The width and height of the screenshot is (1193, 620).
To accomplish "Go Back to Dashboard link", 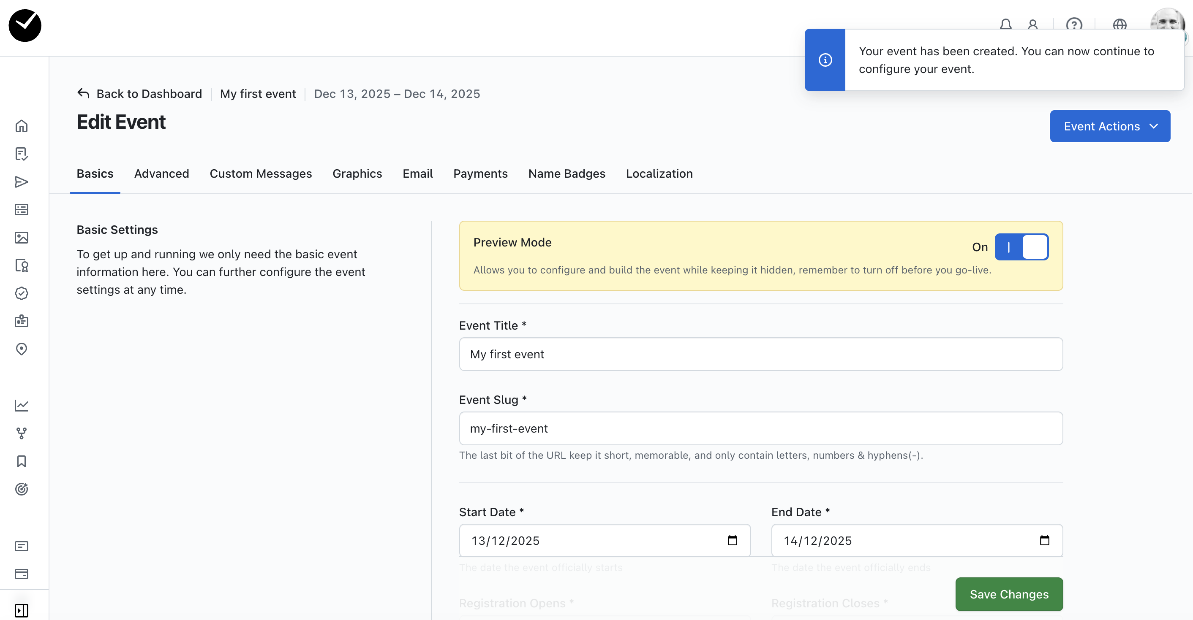I will point(139,94).
